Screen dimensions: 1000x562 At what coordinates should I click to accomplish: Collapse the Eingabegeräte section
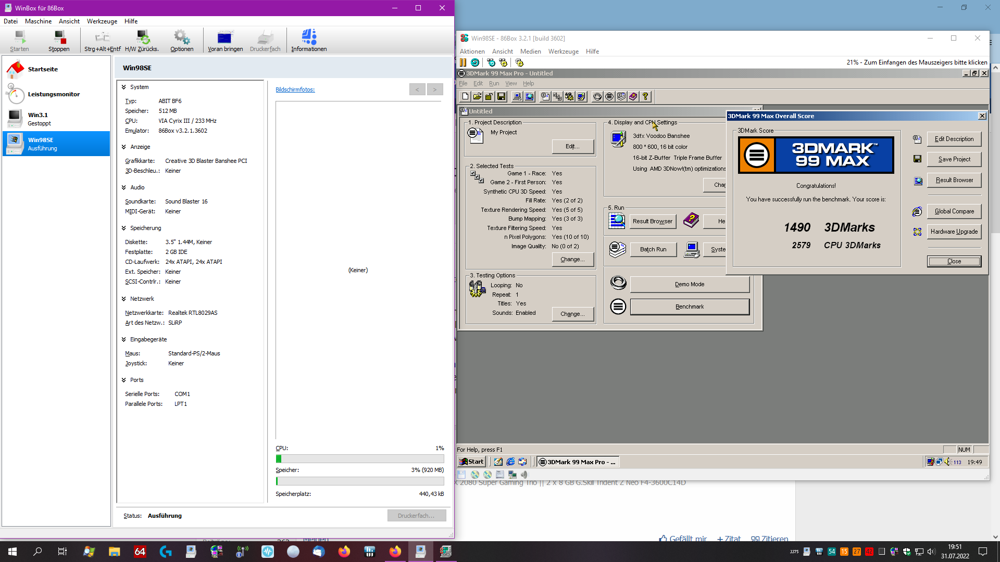pos(124,339)
